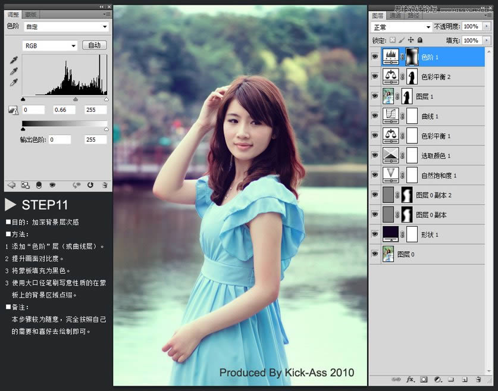Open the RGB channel dropdown in Levels

pyautogui.click(x=51, y=45)
